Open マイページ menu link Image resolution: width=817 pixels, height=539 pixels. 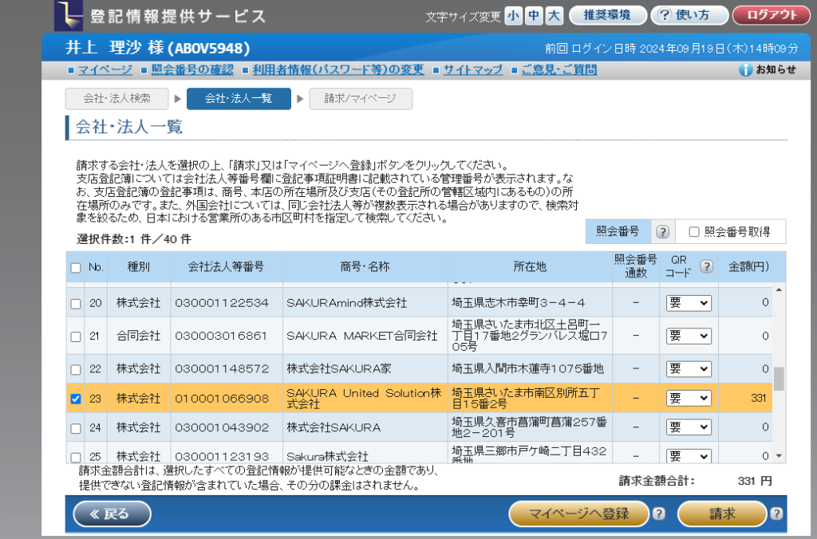[x=105, y=70]
